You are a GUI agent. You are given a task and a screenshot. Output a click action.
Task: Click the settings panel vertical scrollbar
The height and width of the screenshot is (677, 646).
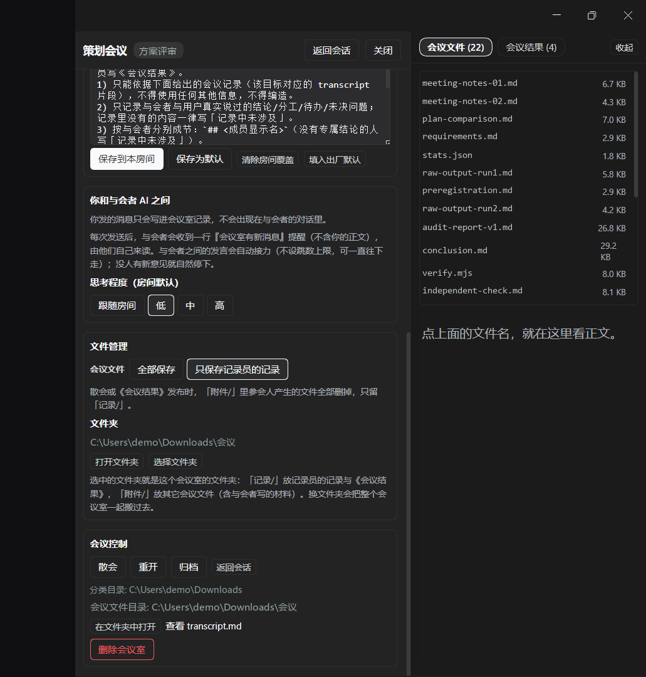(408, 503)
